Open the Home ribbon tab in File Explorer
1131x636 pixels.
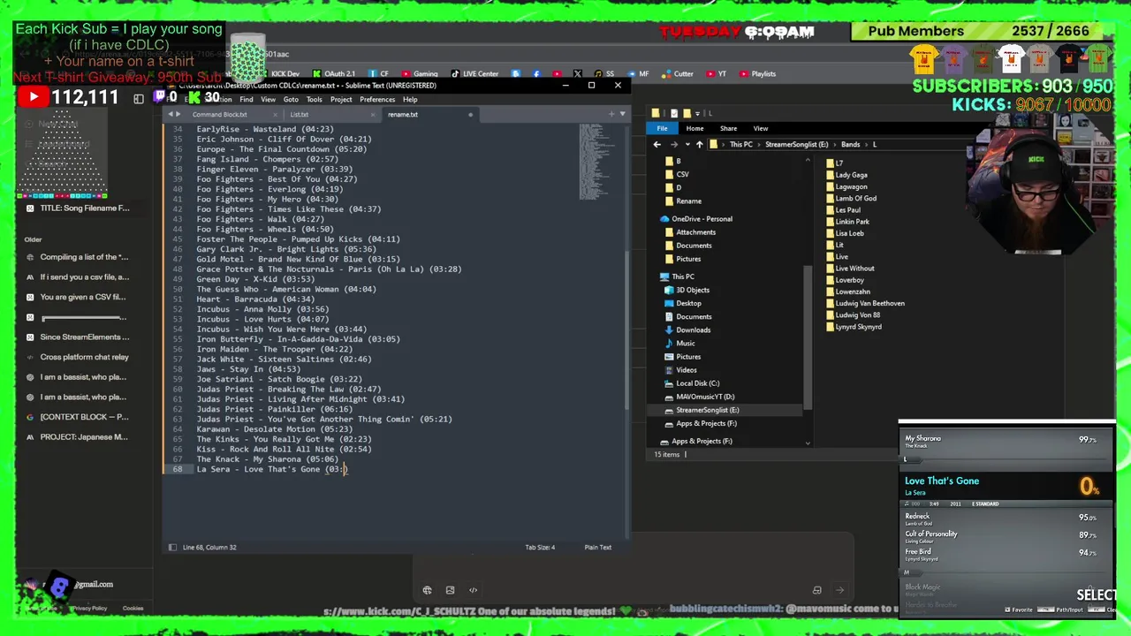point(695,128)
